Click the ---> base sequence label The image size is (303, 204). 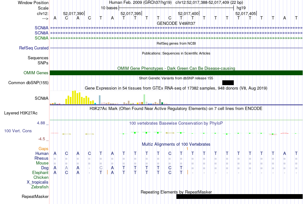[45, 18]
